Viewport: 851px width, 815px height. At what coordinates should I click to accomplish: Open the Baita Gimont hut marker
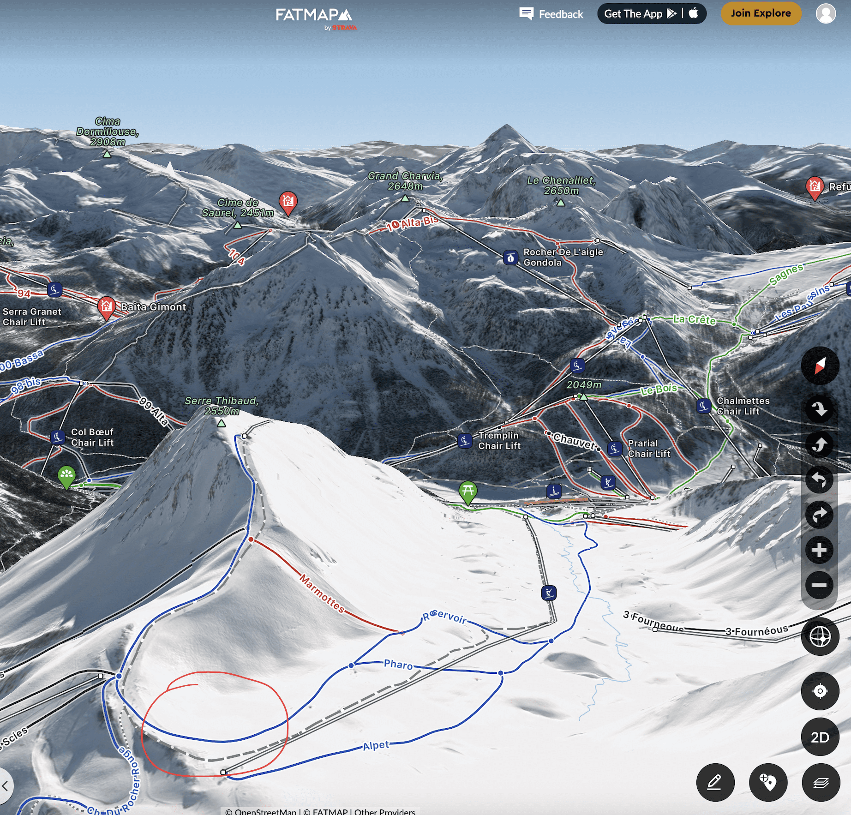pyautogui.click(x=106, y=306)
